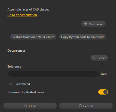This screenshot has height=112, width=116.
Task: Click the Tolerance parameter label
Action: tap(14, 67)
